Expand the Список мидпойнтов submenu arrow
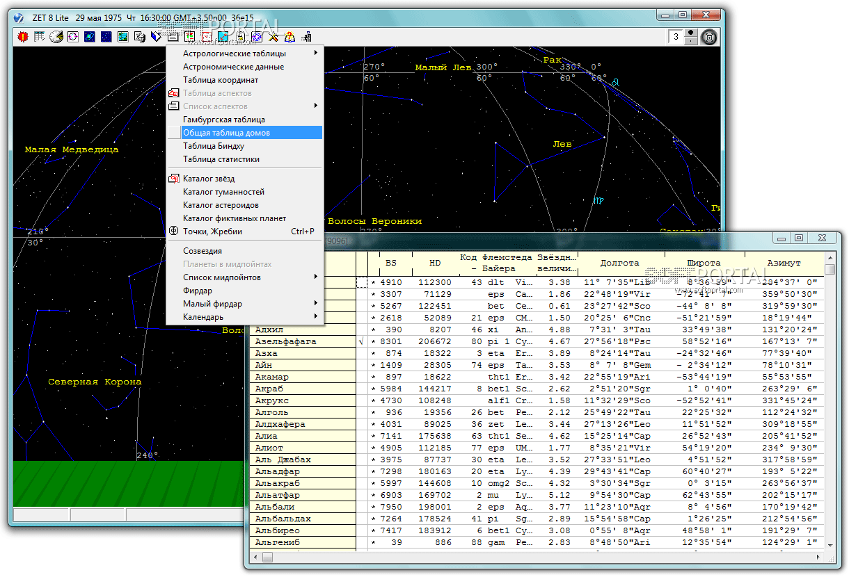 [x=316, y=277]
